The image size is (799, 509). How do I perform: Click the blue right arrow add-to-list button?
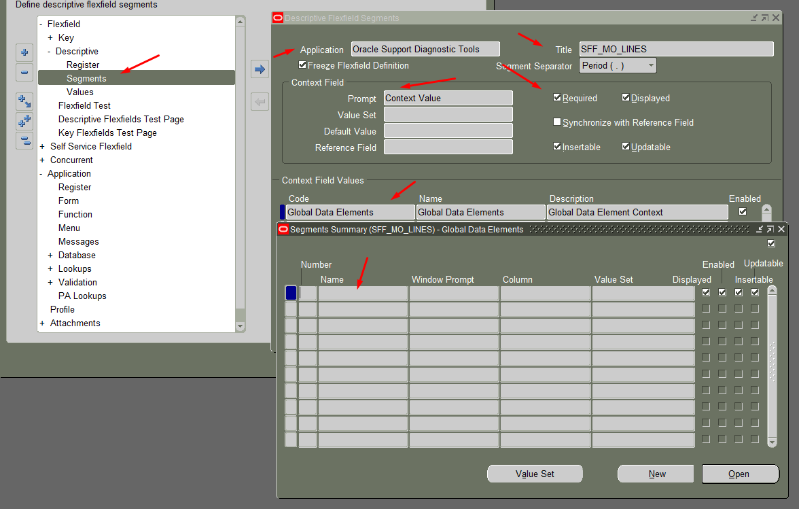pos(260,69)
